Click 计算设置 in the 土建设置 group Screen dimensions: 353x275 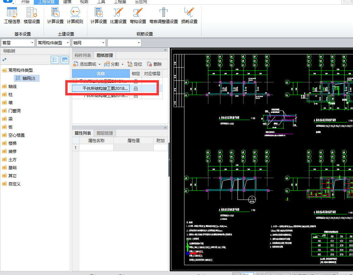coord(55,16)
